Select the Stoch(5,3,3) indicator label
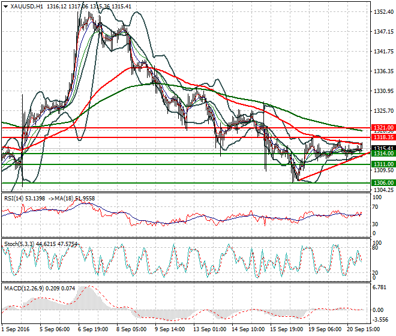 (19, 244)
